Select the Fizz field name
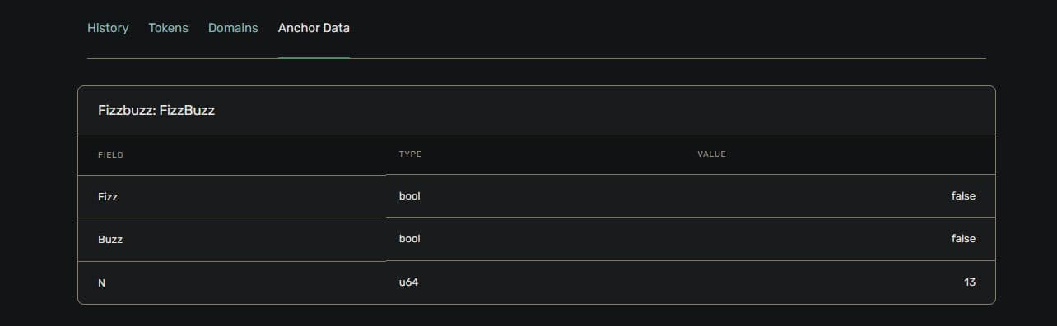 [108, 196]
